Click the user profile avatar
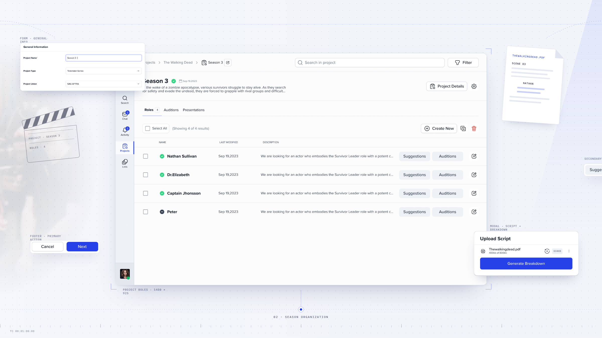 [x=125, y=274]
